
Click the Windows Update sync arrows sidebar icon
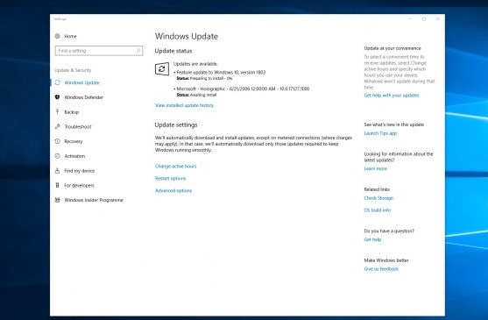click(x=57, y=82)
